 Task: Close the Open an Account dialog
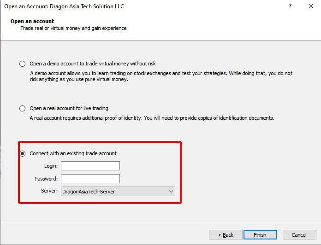click(x=311, y=6)
